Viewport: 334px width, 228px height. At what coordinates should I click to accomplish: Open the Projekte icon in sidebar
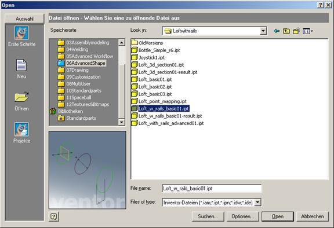click(x=21, y=129)
